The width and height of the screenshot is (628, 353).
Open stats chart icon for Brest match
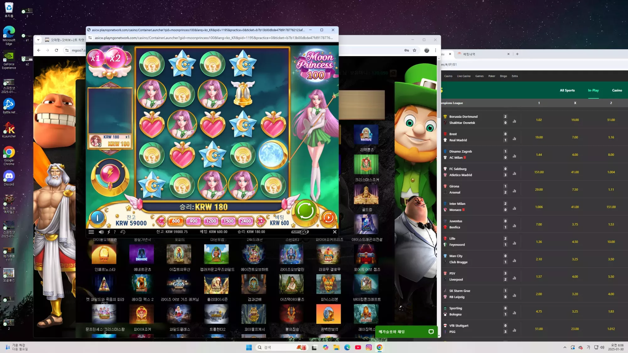[x=514, y=138]
